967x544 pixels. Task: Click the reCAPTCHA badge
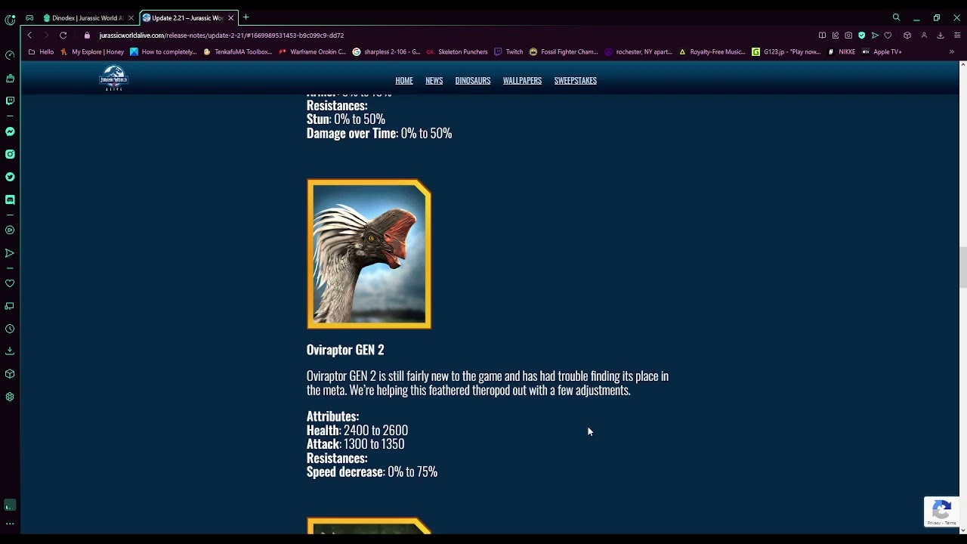941,512
